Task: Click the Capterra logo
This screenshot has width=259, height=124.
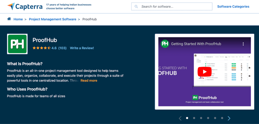Action: coord(25,6)
